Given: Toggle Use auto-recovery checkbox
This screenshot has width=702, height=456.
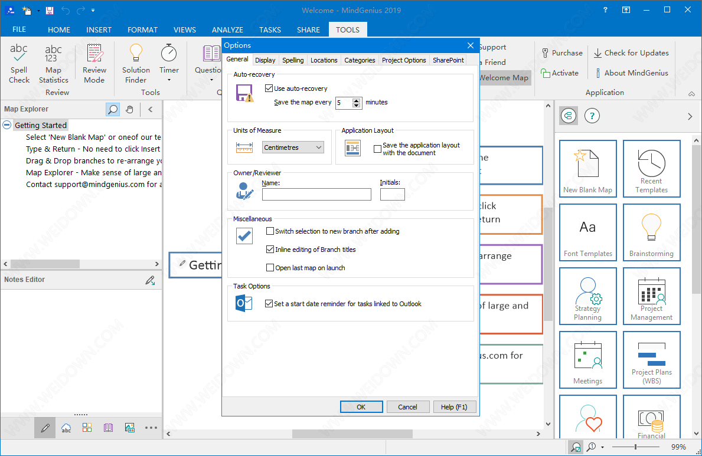Looking at the screenshot, I should 269,88.
